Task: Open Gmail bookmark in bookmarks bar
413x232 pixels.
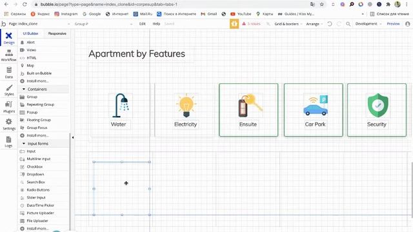Action: (209, 14)
